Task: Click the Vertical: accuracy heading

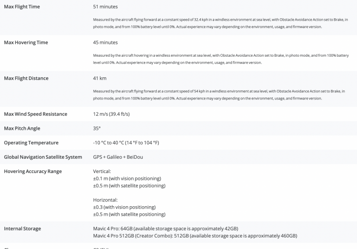Action: (102, 171)
